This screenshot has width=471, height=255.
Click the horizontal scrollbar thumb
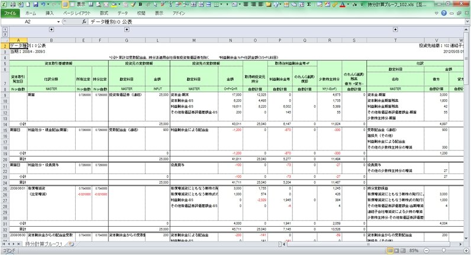pyautogui.click(x=368, y=244)
